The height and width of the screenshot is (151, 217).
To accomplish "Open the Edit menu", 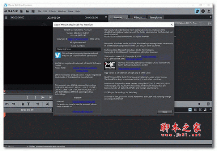I will click(45, 11).
